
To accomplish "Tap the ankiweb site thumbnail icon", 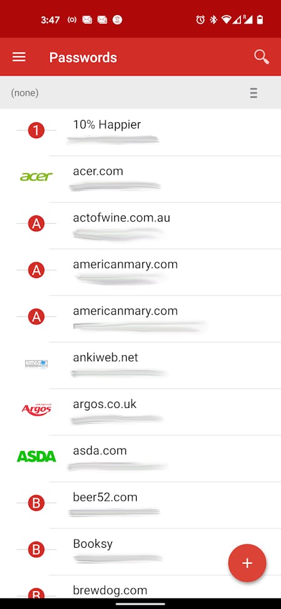I will point(36,364).
